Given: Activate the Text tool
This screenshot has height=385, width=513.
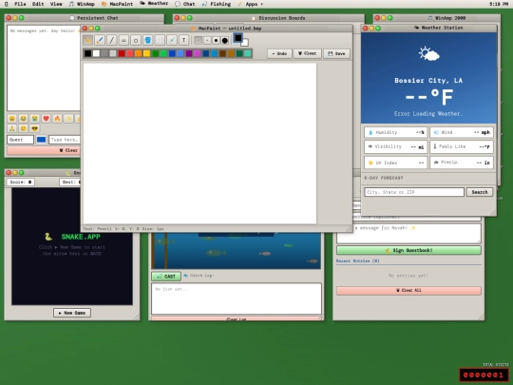Looking at the screenshot, I should (184, 40).
